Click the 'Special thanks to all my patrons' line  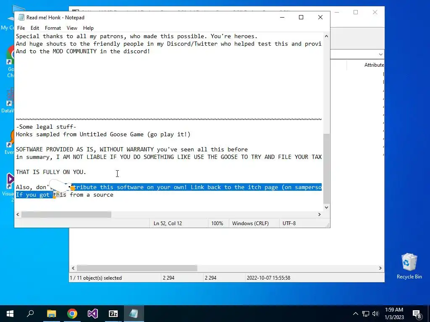tap(136, 36)
